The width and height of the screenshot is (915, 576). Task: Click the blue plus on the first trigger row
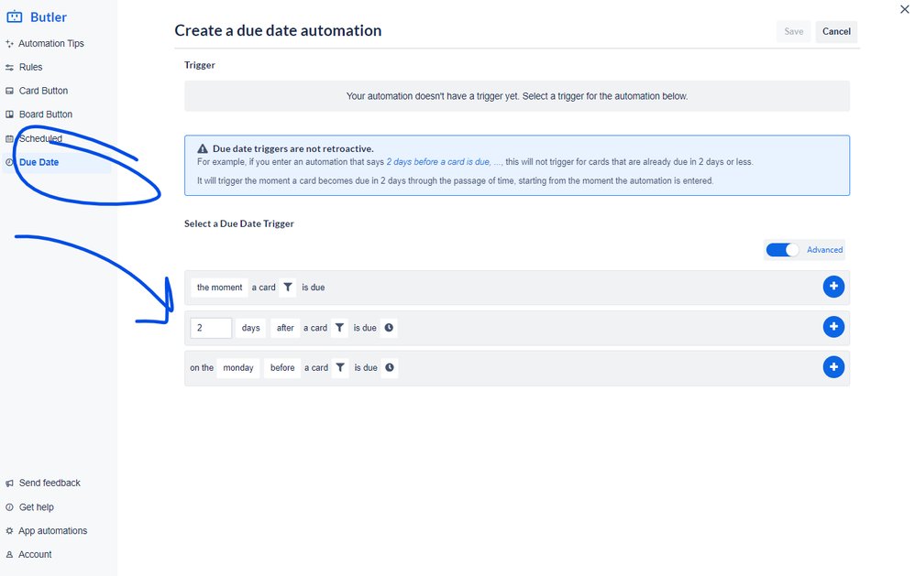(833, 287)
